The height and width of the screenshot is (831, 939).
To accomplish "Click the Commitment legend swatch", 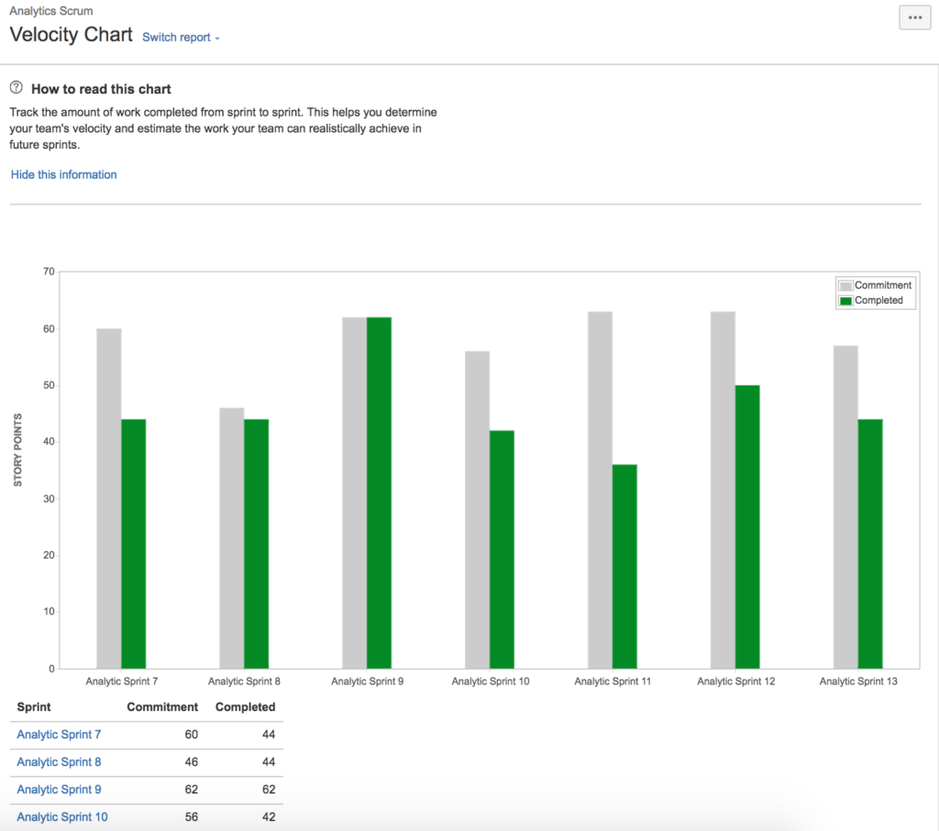I will (x=845, y=284).
